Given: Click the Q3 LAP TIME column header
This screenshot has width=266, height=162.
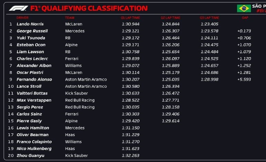Looking at the screenshot, I should pos(209,18).
